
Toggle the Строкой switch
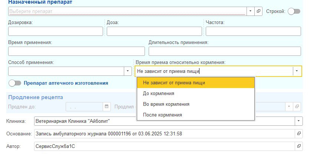(294, 11)
